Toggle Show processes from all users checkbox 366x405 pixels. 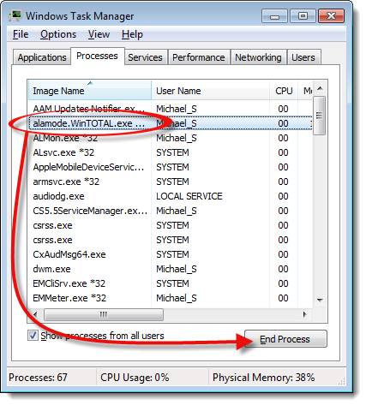(x=33, y=336)
